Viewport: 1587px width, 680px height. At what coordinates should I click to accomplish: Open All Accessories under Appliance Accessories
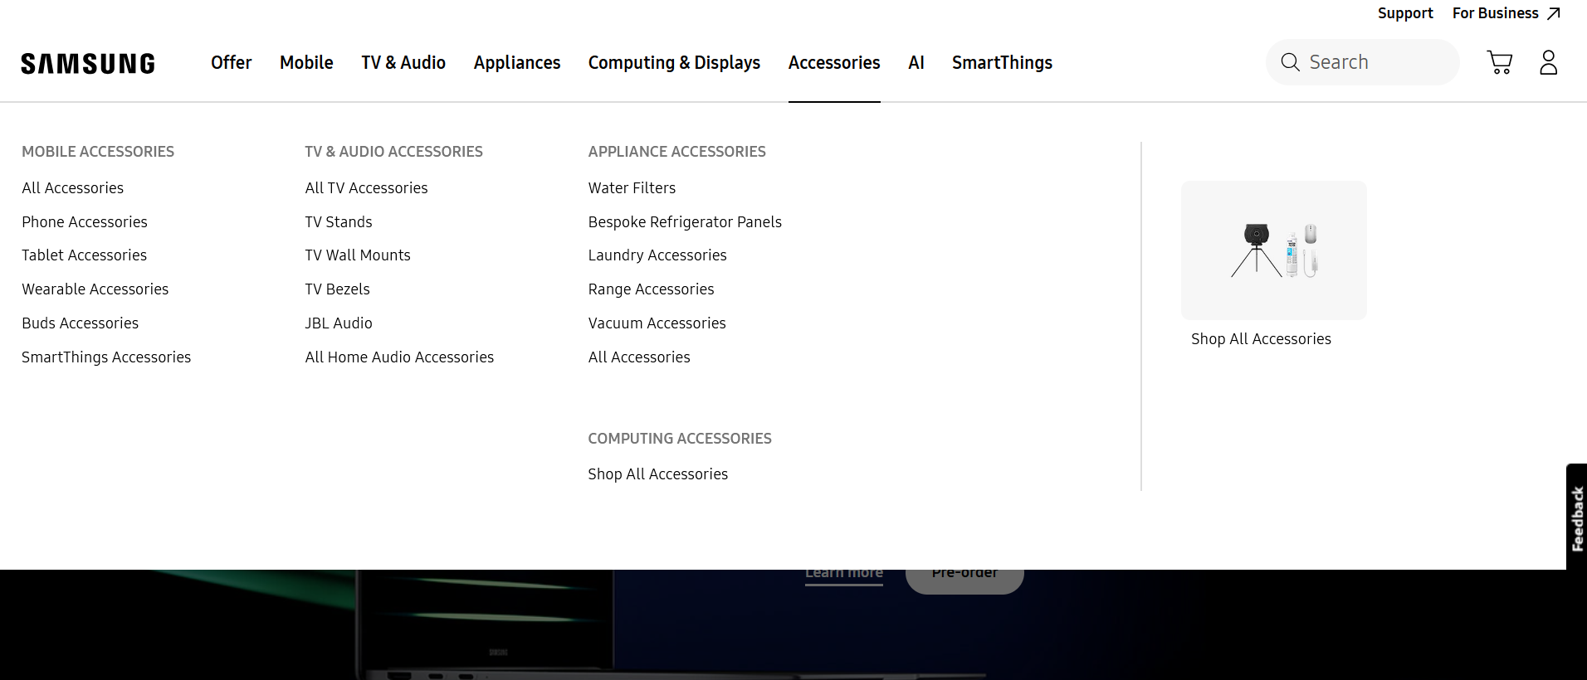point(639,357)
